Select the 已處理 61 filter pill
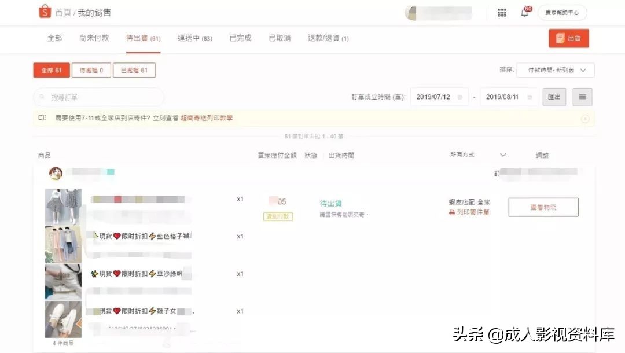The width and height of the screenshot is (625, 353). (x=134, y=69)
